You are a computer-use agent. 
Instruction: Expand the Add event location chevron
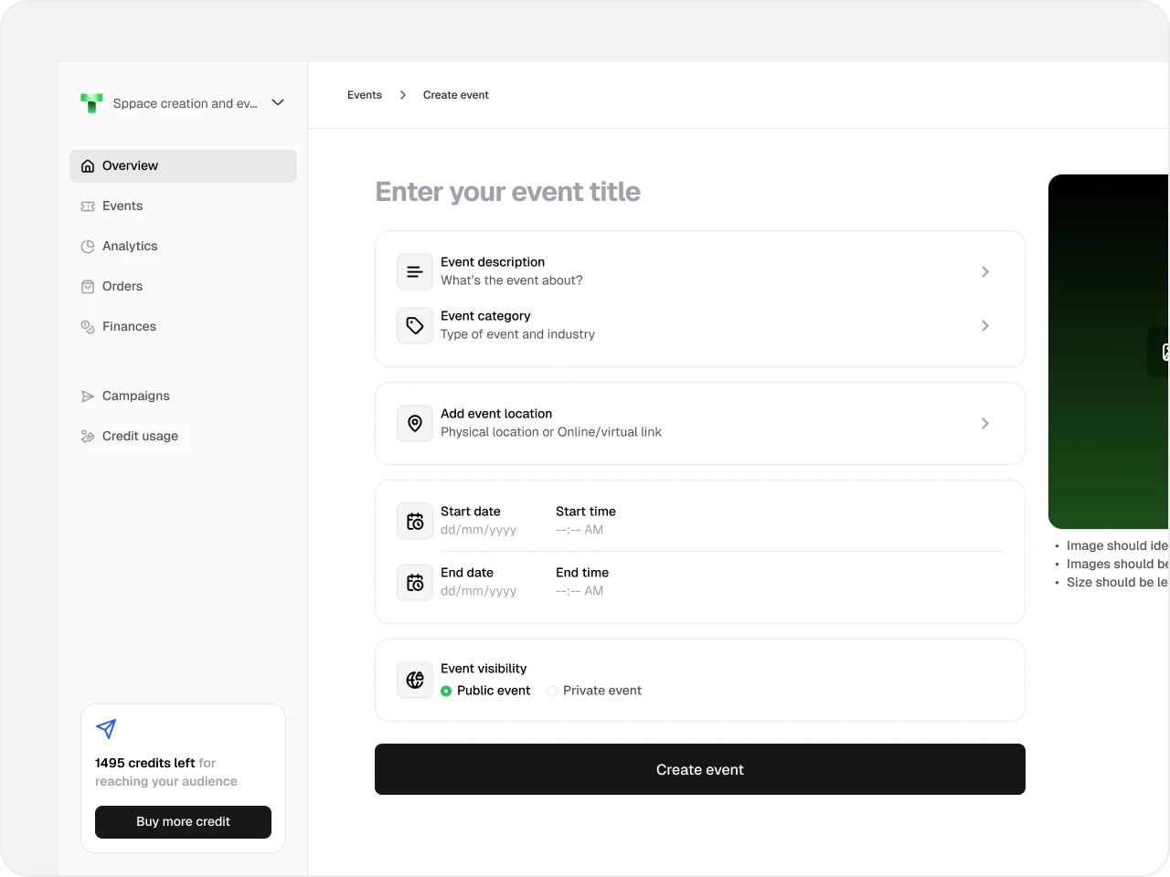coord(985,424)
